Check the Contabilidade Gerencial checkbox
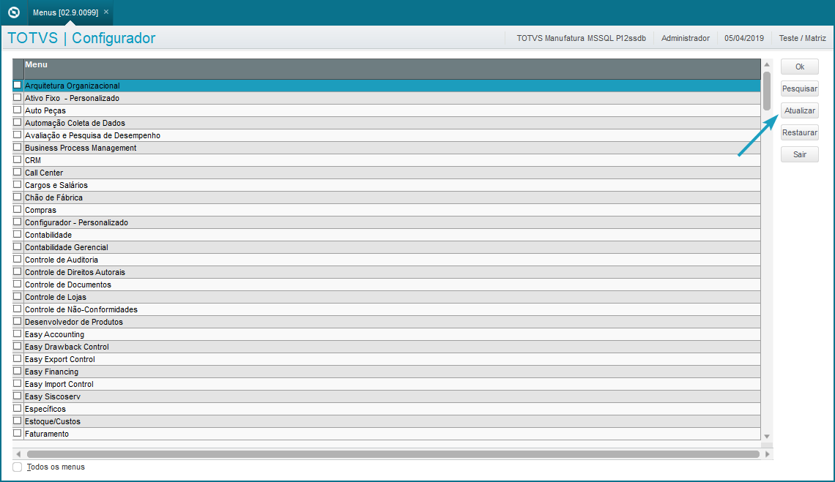 click(x=18, y=247)
